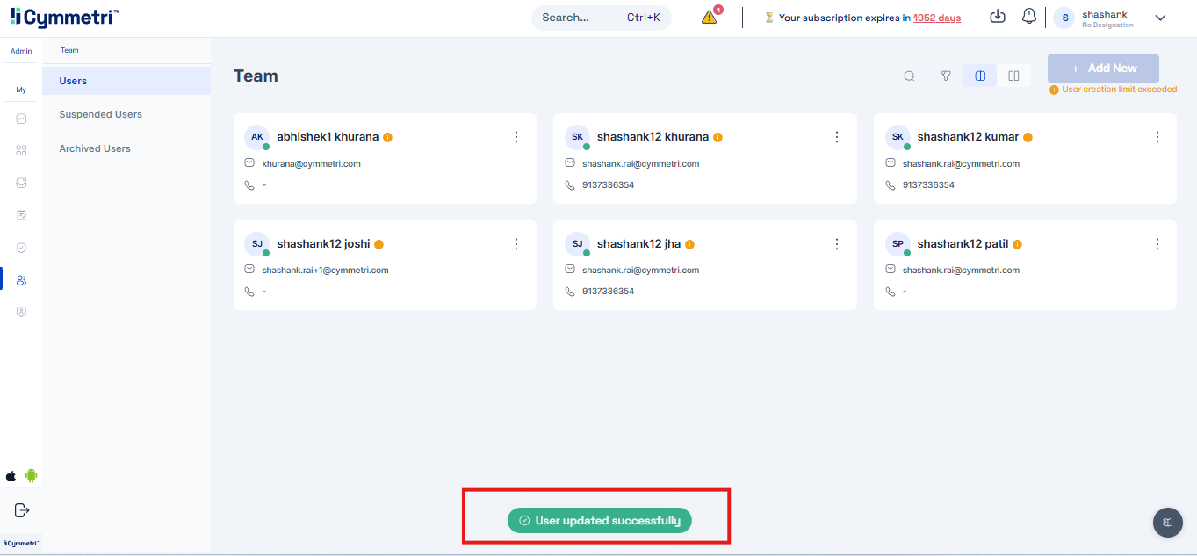The height and width of the screenshot is (556, 1197).
Task: Click info icon beside shashank12 khurana
Action: 717,137
